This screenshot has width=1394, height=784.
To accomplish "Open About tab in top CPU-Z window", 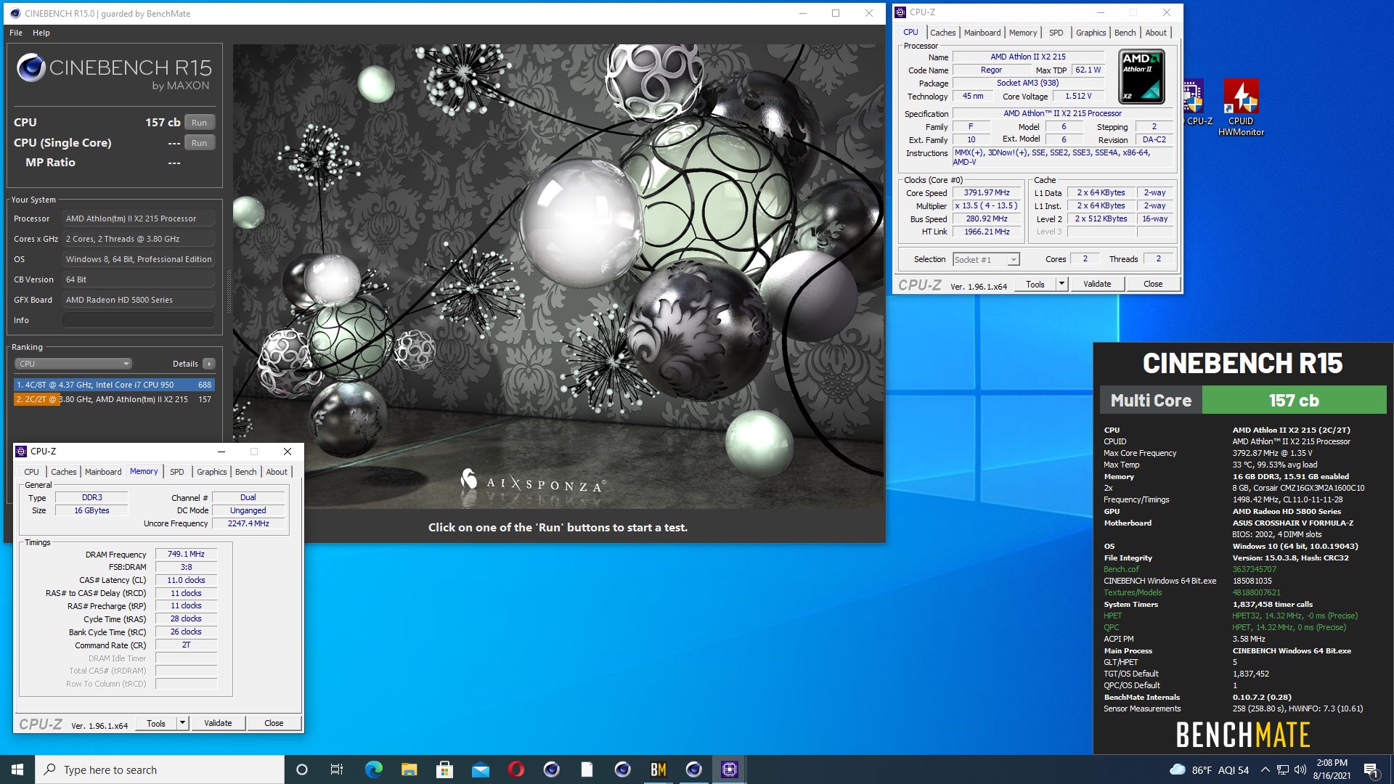I will coord(1156,33).
